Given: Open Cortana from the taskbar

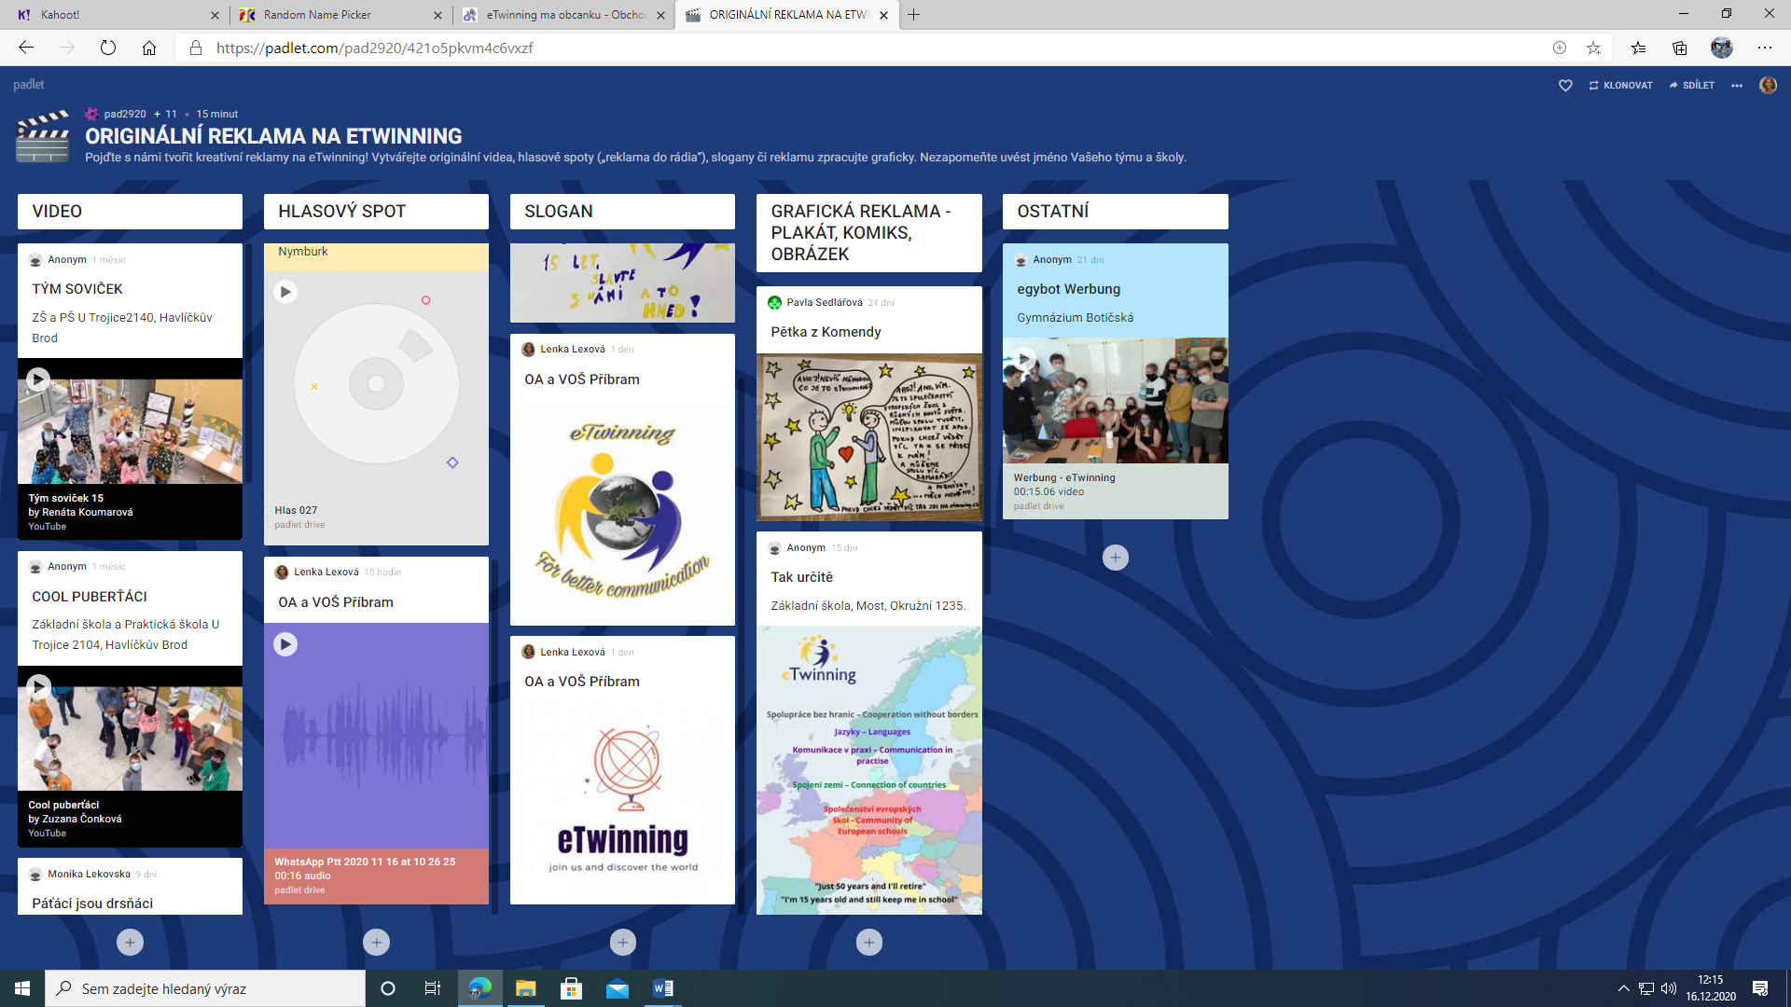Looking at the screenshot, I should coord(388,988).
